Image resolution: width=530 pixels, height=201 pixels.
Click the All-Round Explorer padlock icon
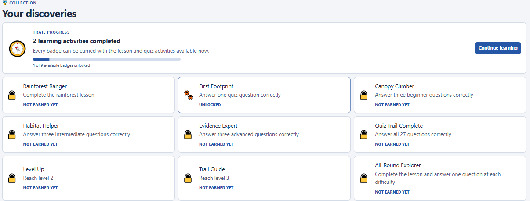(364, 178)
